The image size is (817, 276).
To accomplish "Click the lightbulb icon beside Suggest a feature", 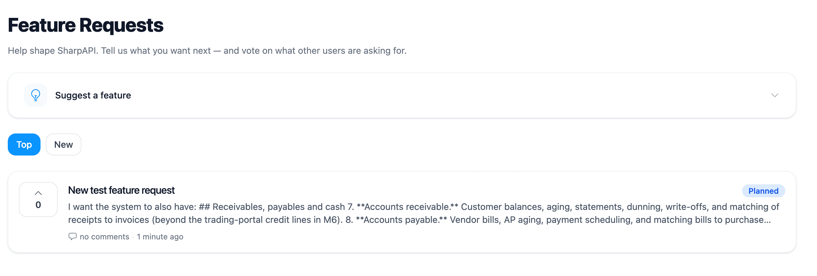I will [36, 95].
